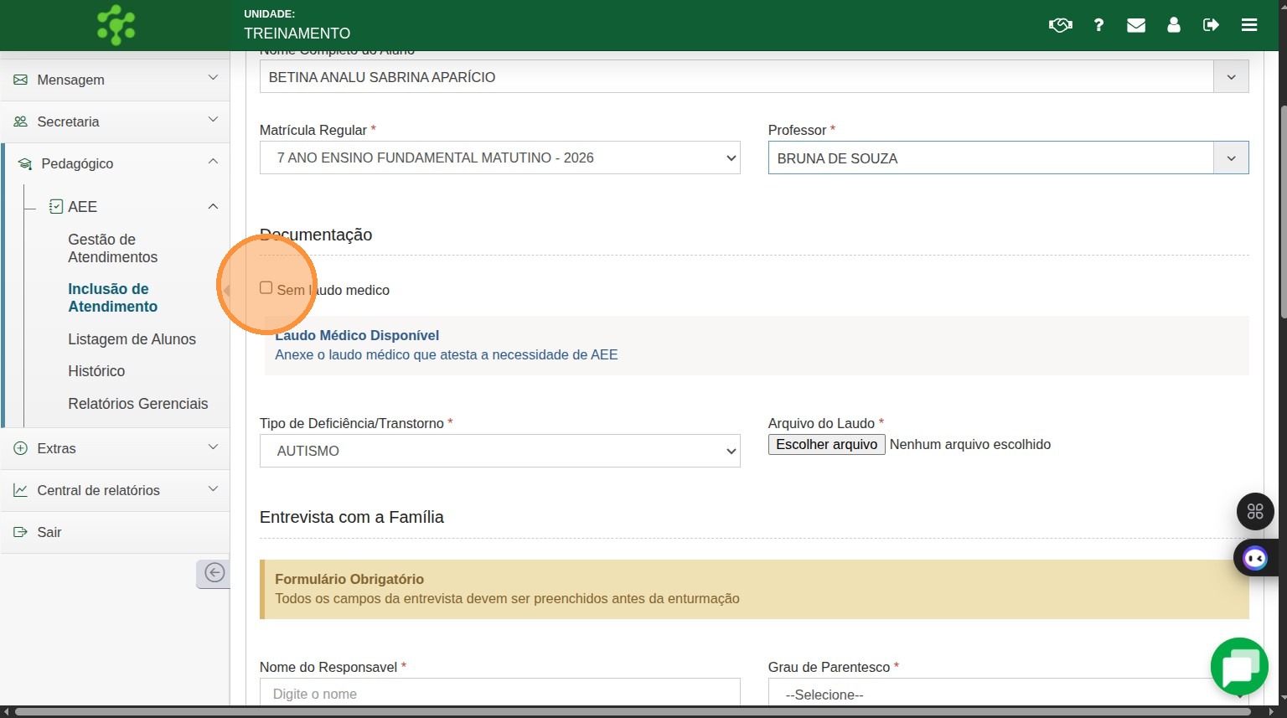This screenshot has height=718, width=1287.
Task: Click the 'Escolher arquivo' button
Action: click(827, 445)
